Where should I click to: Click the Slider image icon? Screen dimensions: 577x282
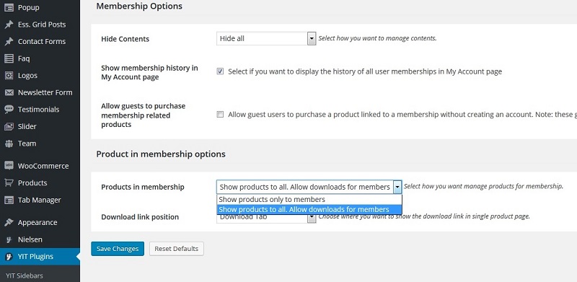coord(9,126)
